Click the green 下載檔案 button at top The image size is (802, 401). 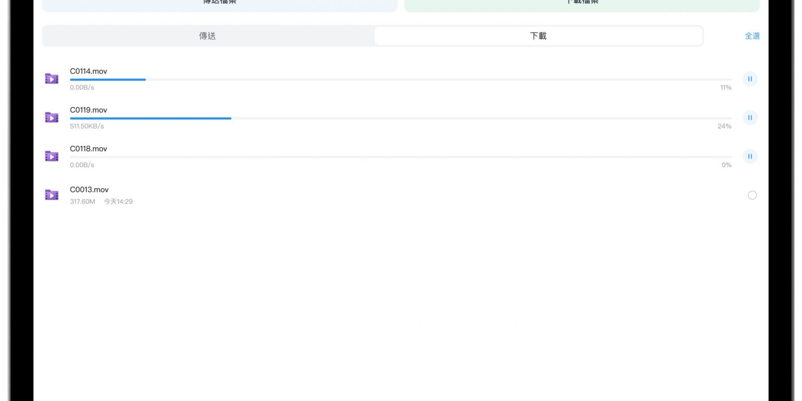582,4
